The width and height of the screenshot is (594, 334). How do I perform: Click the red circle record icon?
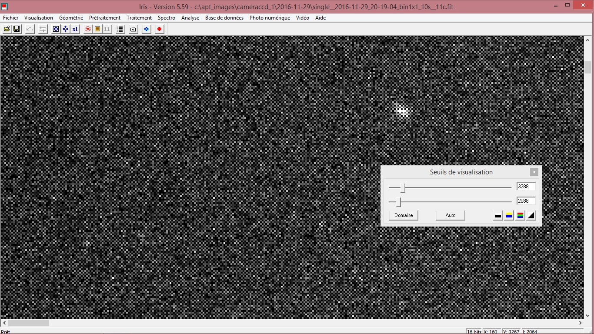click(x=160, y=29)
